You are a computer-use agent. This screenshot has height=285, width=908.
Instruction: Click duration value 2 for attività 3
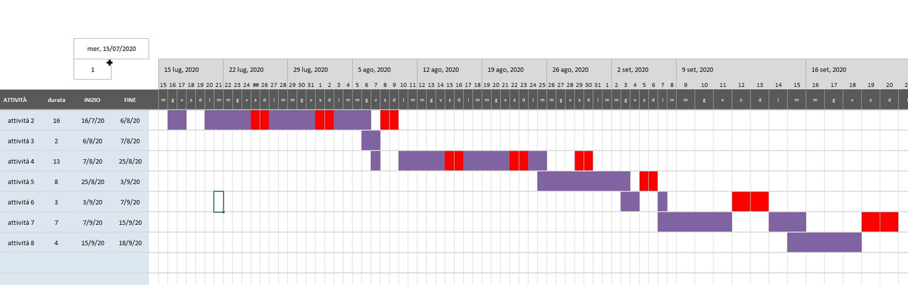(57, 141)
